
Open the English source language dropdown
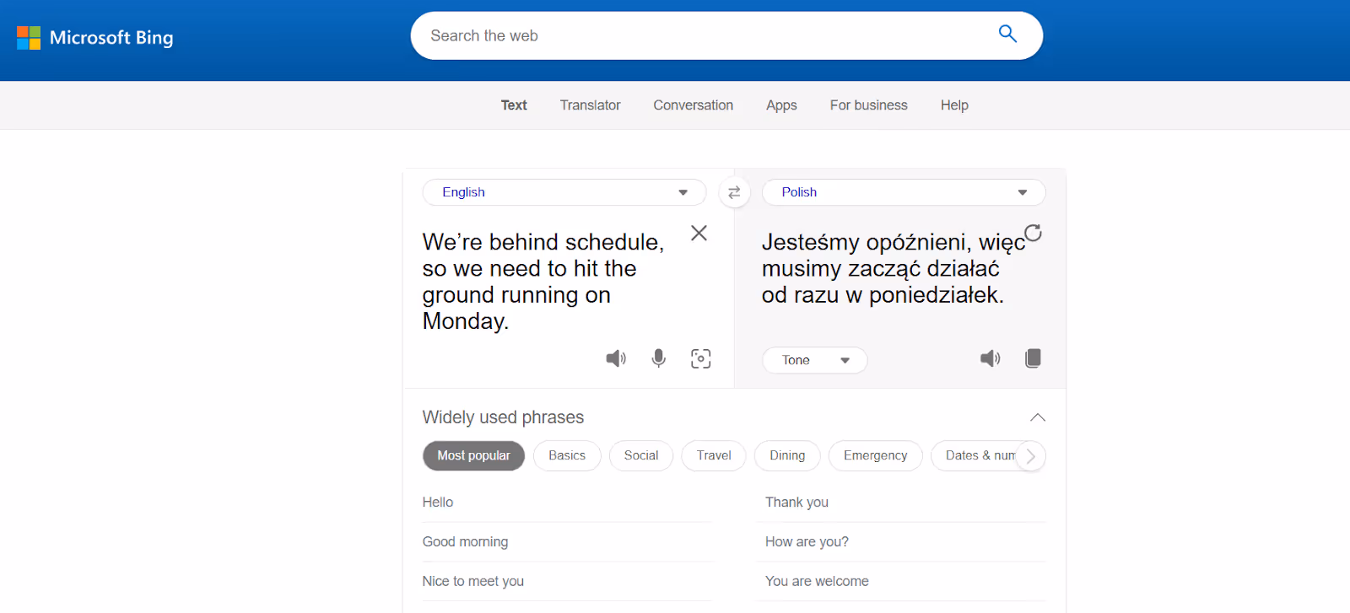564,192
